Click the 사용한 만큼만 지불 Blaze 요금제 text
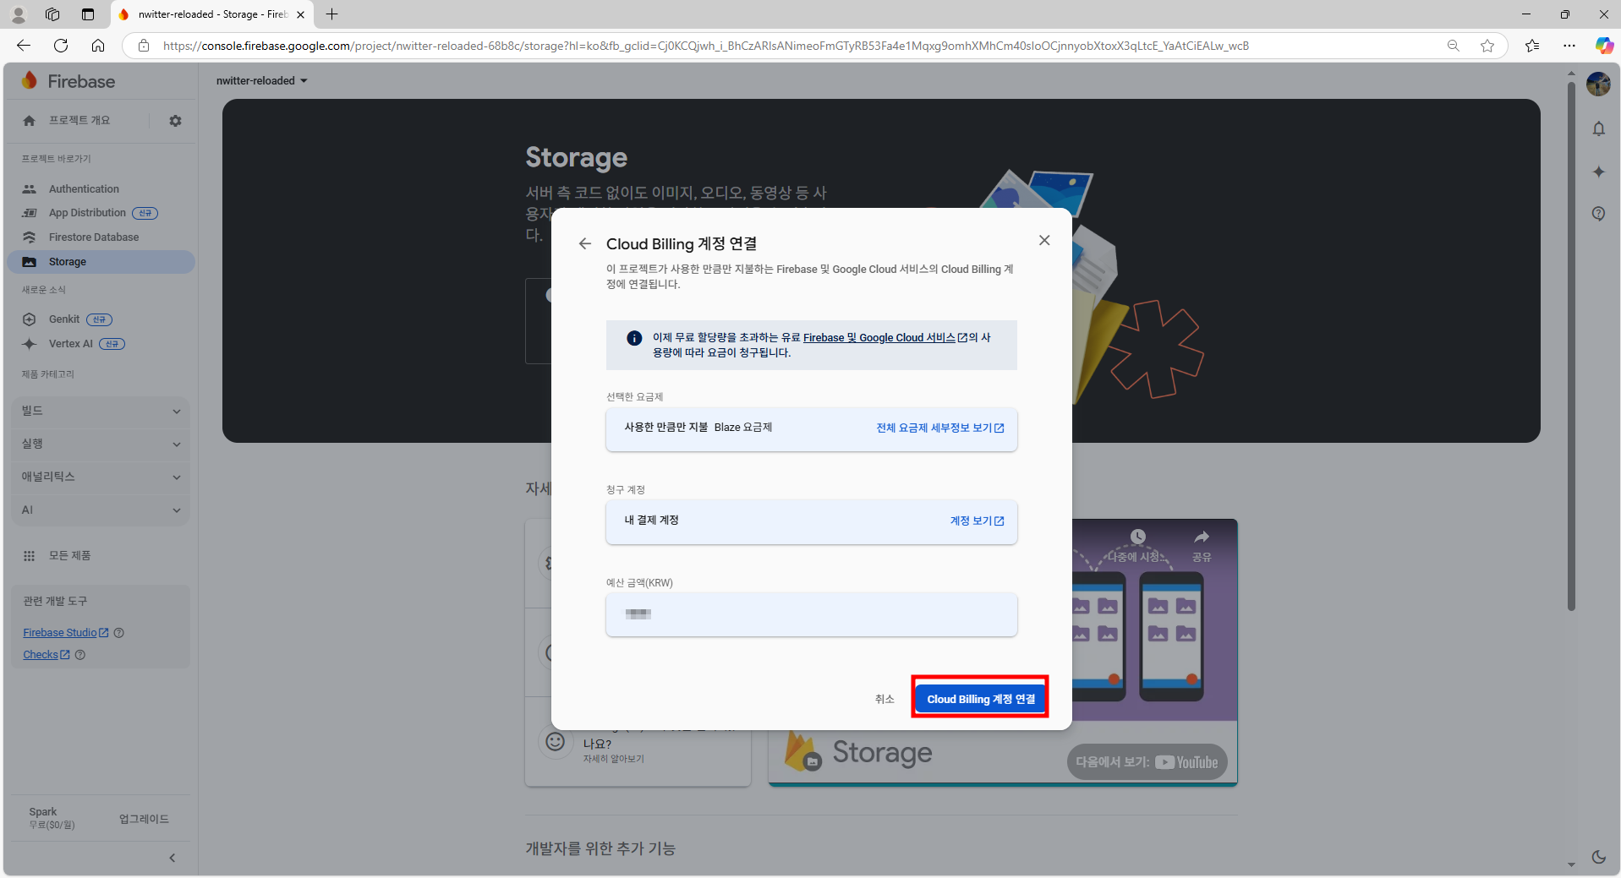 [698, 428]
